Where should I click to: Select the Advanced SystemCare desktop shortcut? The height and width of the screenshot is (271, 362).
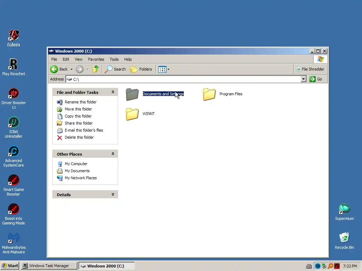coord(14,156)
